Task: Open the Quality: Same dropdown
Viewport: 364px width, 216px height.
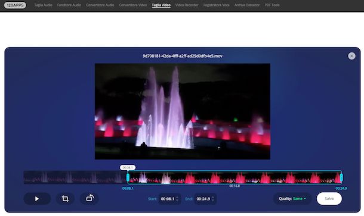Action: coord(292,199)
